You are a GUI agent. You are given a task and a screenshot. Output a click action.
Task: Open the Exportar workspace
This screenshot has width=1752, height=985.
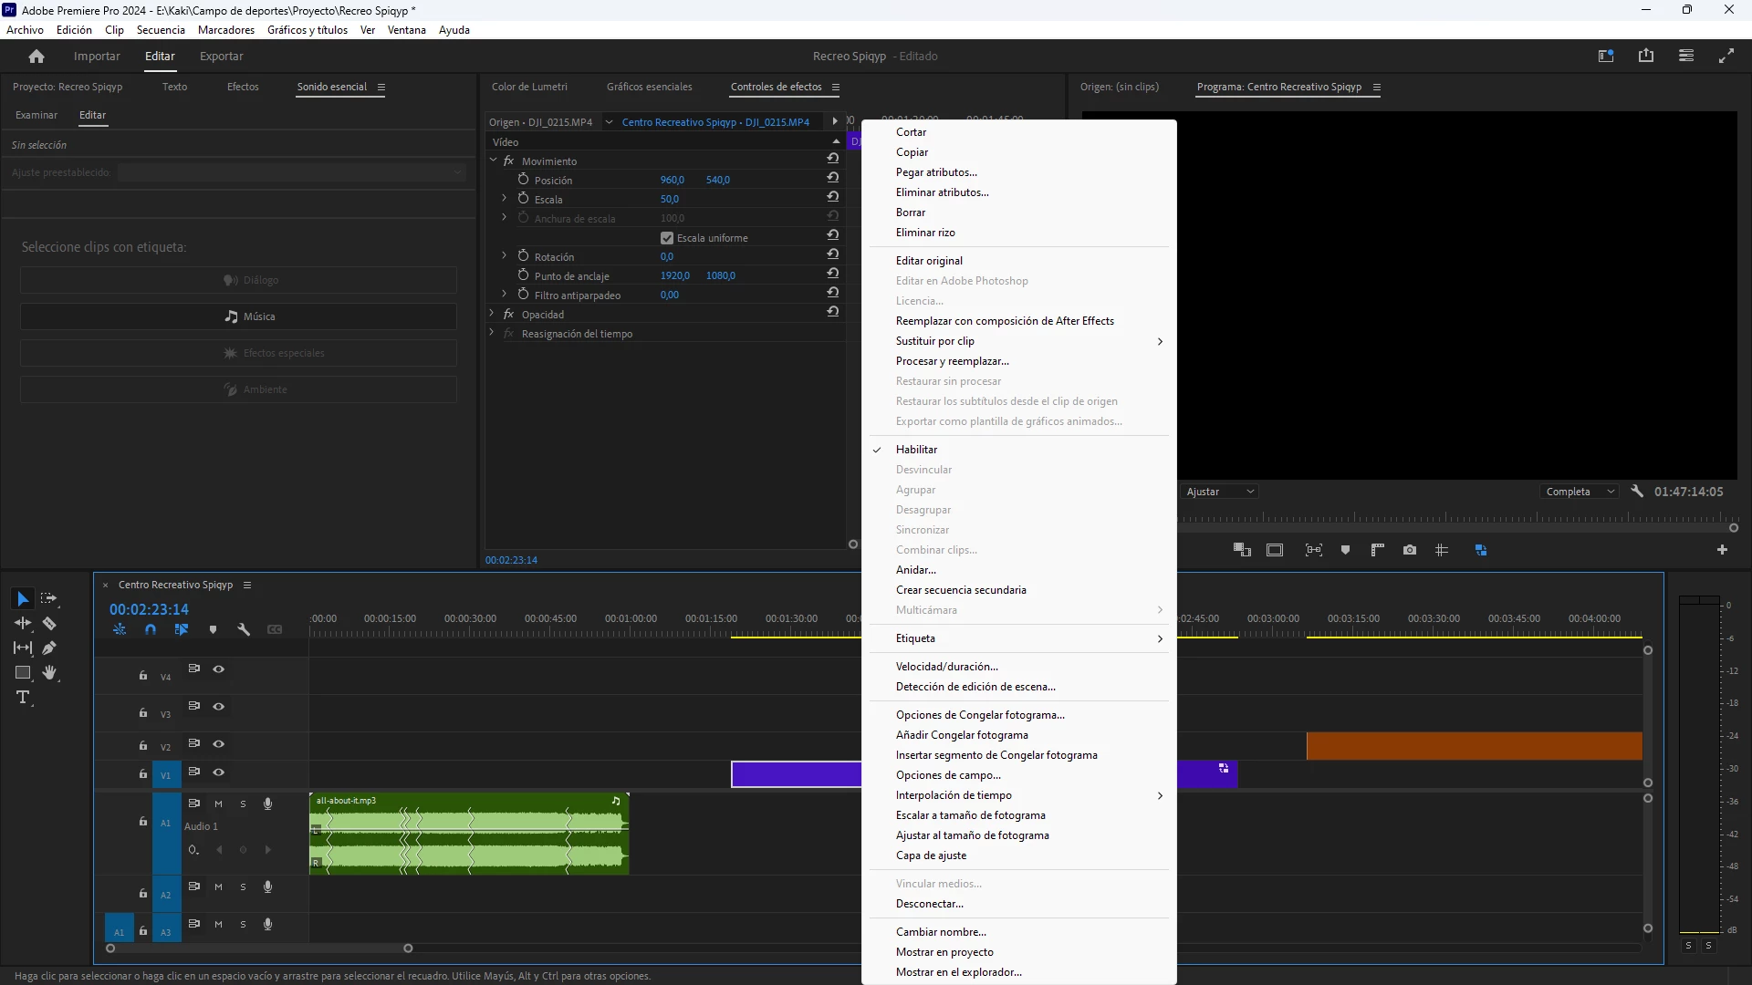(x=221, y=57)
